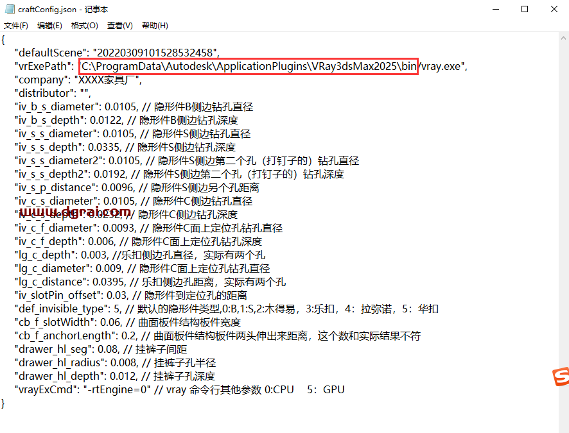The width and height of the screenshot is (569, 433).
Task: Click the "cb_f_anchorLength" key
Action: pyautogui.click(x=66, y=336)
